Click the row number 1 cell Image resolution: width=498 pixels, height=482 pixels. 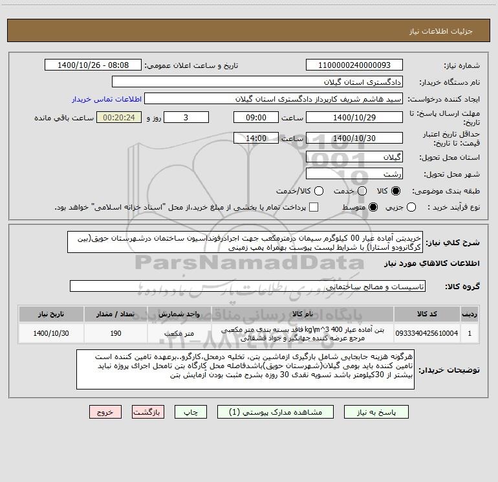470,333
